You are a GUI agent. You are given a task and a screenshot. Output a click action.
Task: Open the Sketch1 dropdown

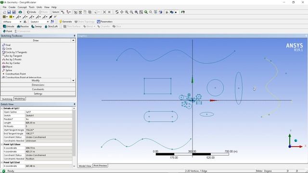point(48,22)
